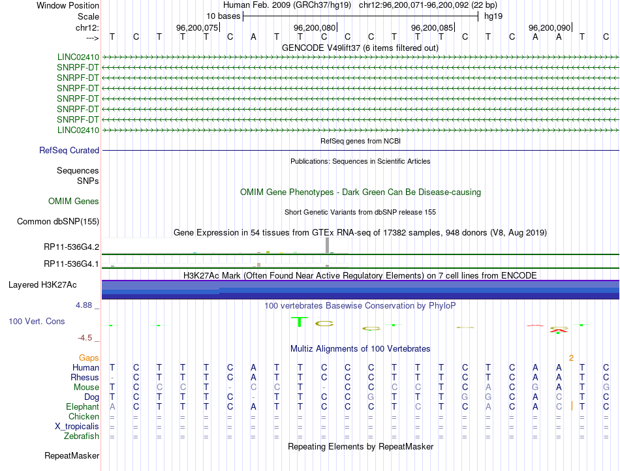Select the Dog alignment row label

tap(91, 397)
